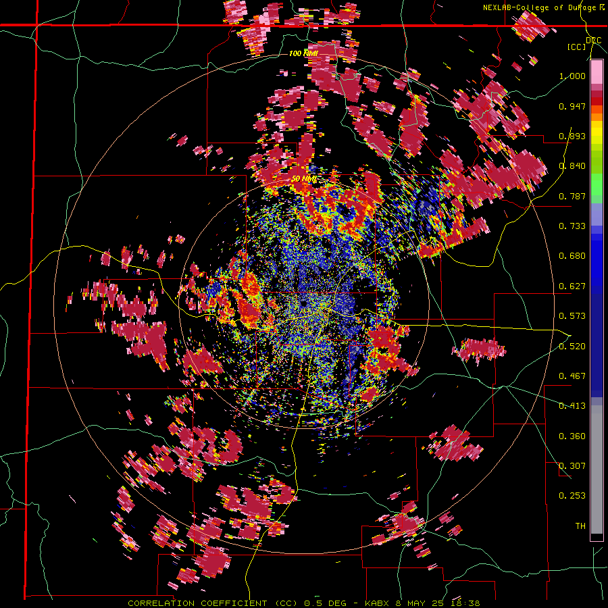Click the 0.573 scale label

click(x=572, y=316)
